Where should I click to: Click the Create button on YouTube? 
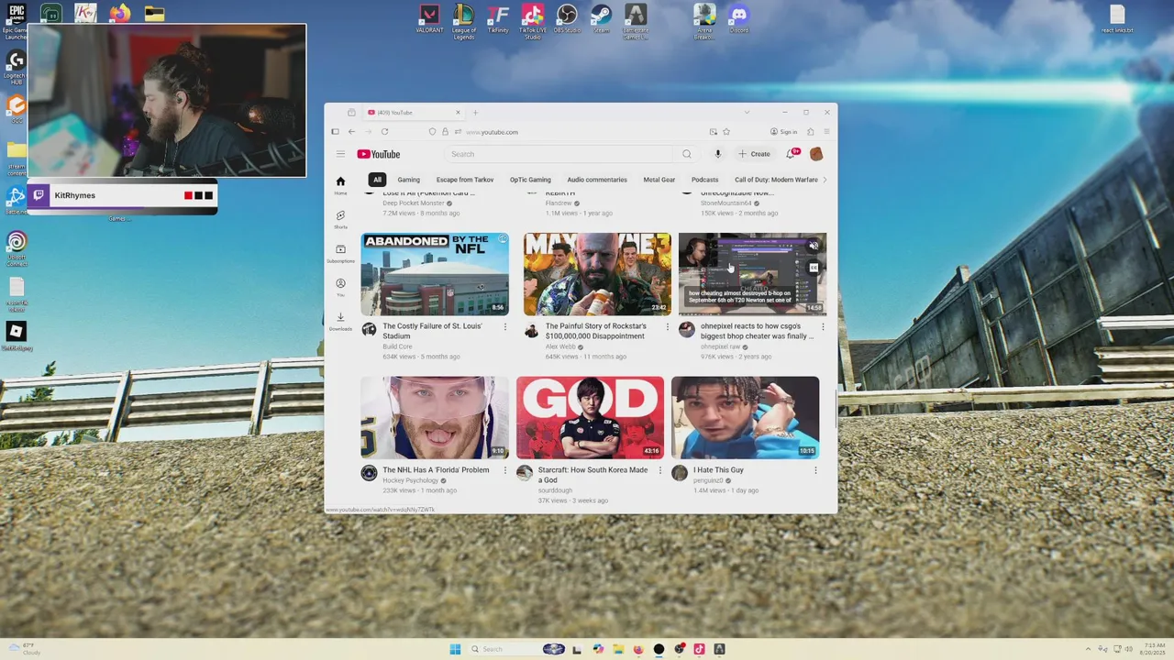point(755,154)
